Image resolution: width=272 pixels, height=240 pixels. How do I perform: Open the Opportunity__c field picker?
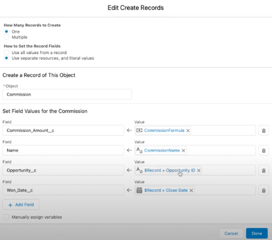(63, 170)
